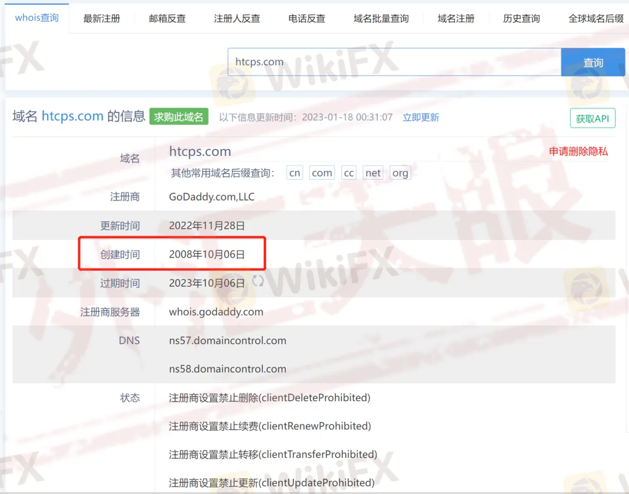Switch to the whois查询 tab
This screenshot has width=629, height=494.
coord(37,18)
